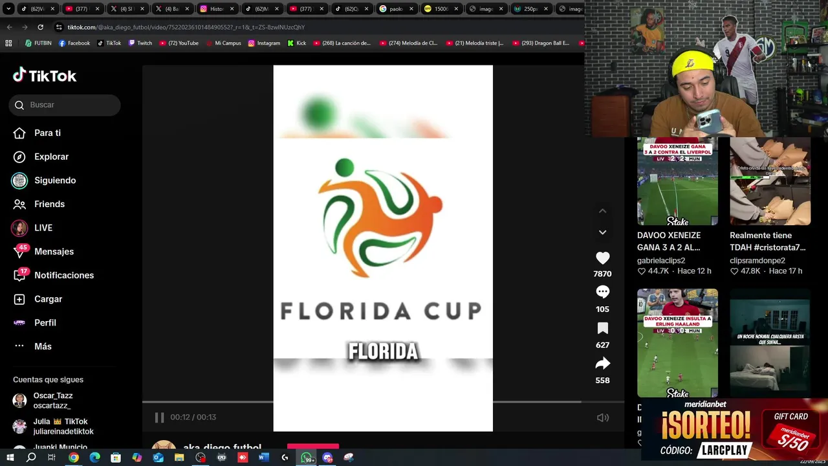Click the browser forward arrow
828x466 pixels.
(x=25, y=27)
